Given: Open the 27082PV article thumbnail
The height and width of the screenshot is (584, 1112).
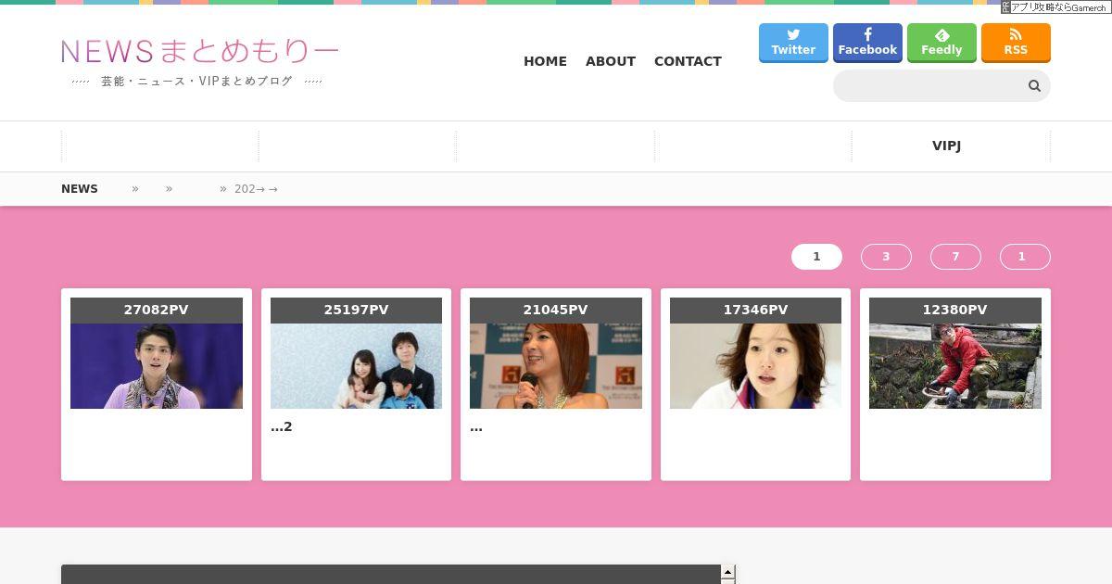Looking at the screenshot, I should pyautogui.click(x=157, y=366).
